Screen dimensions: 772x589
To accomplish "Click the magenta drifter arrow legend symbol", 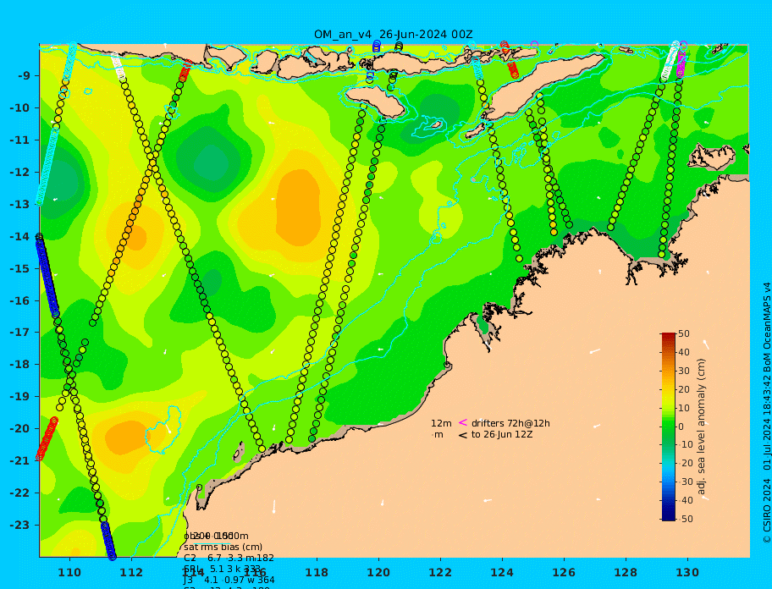I will (x=463, y=422).
